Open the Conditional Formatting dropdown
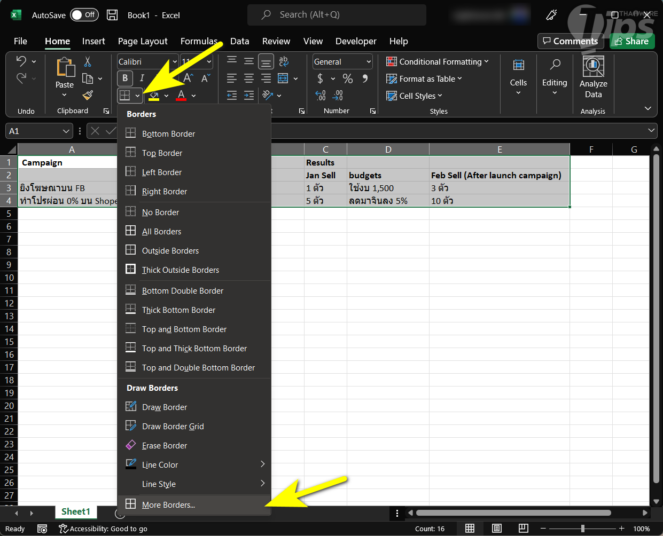Viewport: 663px width, 536px height. click(x=437, y=62)
